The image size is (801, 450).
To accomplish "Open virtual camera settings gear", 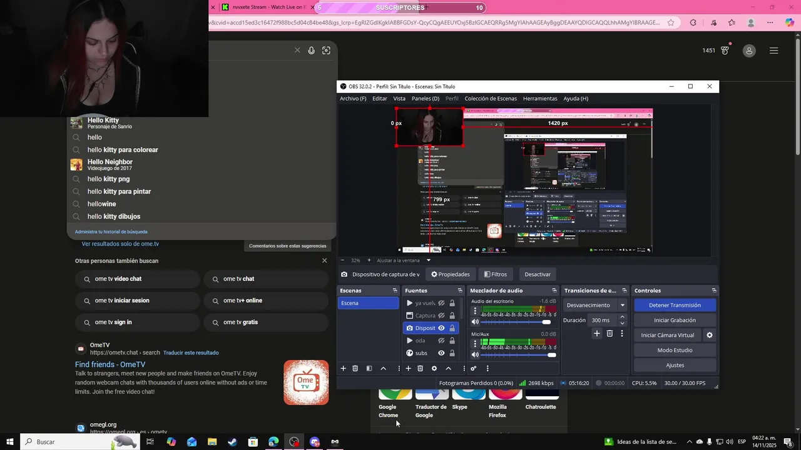I will (x=710, y=335).
